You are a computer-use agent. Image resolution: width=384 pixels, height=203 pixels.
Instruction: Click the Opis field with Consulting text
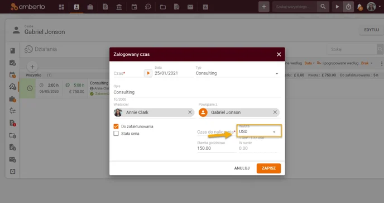[x=197, y=92]
